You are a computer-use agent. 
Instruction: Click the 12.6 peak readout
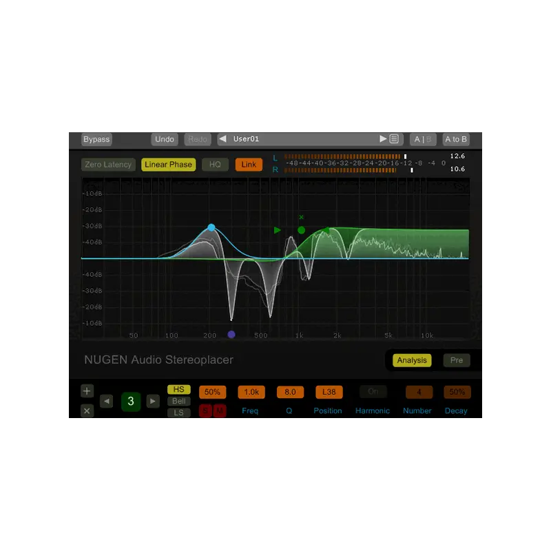tap(457, 156)
